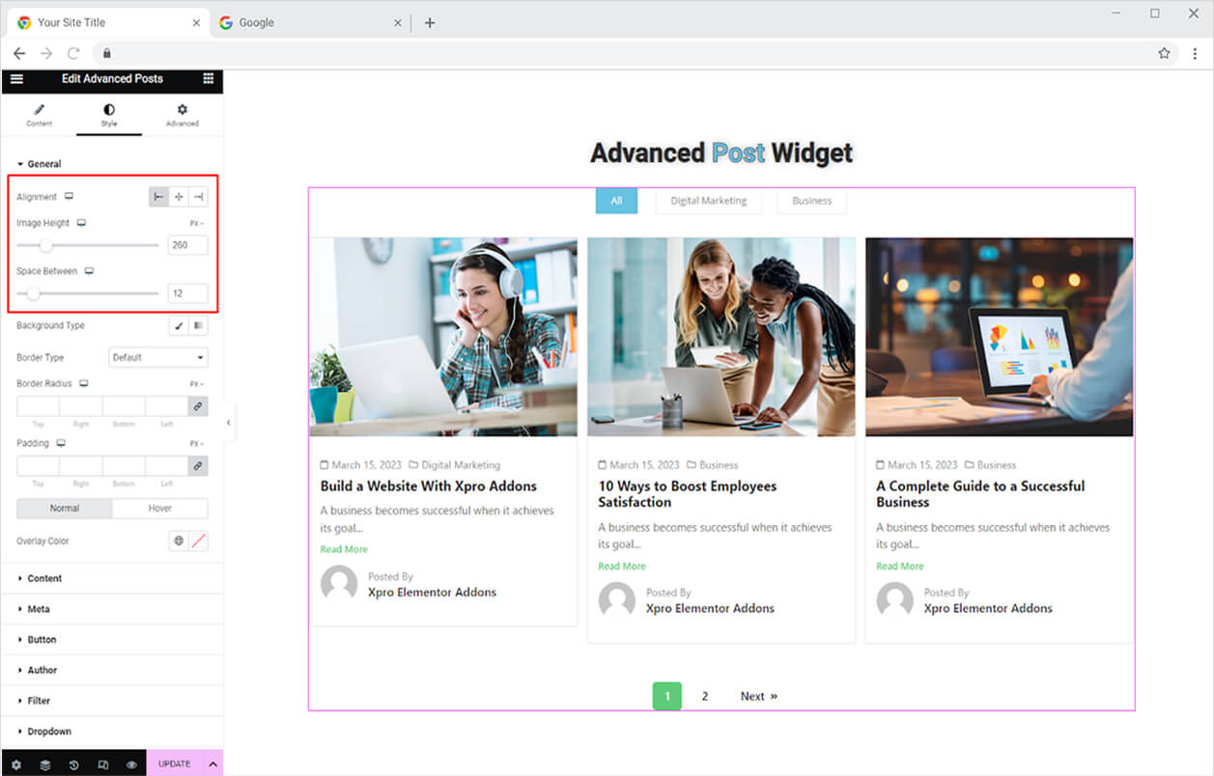This screenshot has width=1214, height=776.
Task: Click the link values icon for Border Radius
Action: [198, 406]
